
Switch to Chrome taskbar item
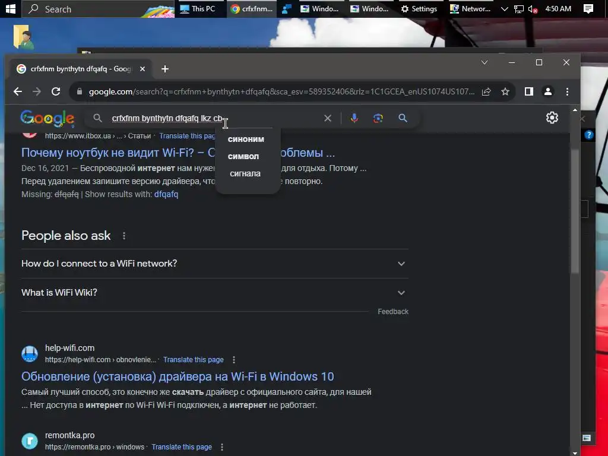click(252, 8)
